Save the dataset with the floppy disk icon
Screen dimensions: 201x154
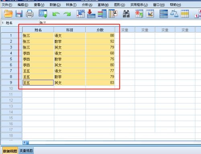point(19,14)
